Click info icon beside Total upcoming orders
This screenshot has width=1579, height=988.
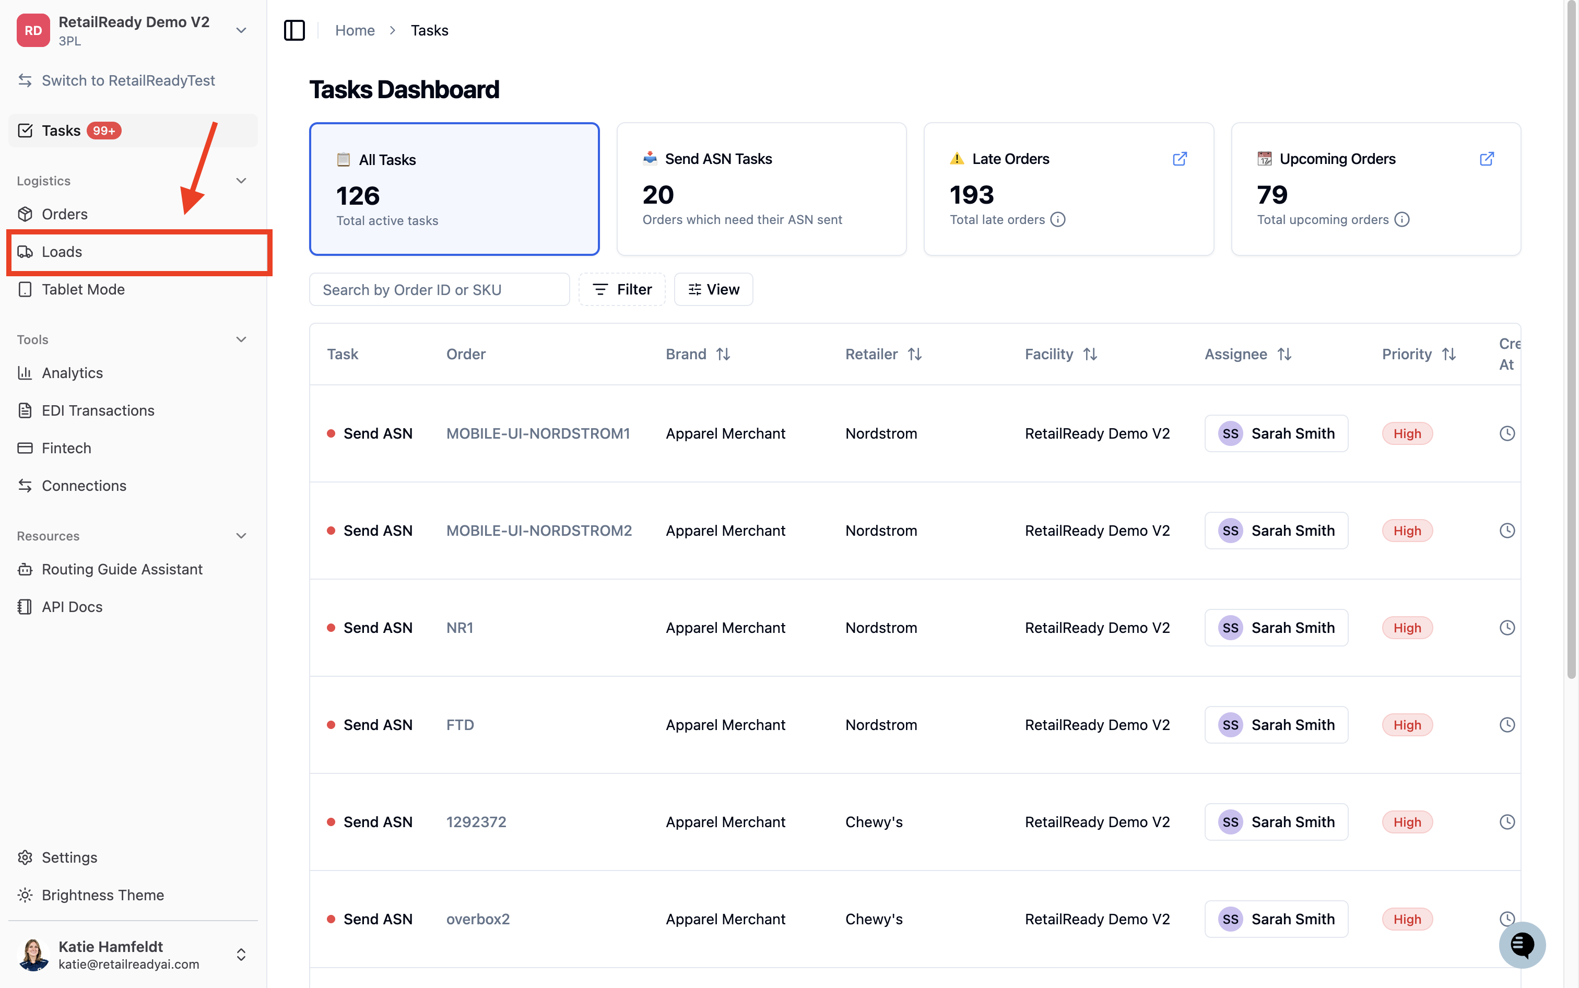[1401, 219]
